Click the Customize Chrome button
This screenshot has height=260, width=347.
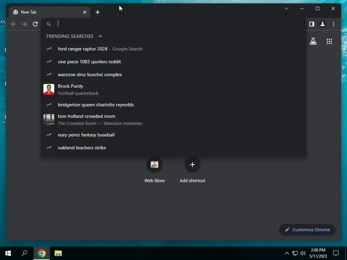coord(307,230)
